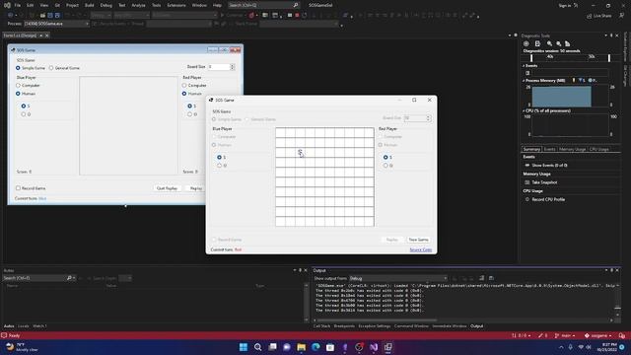Open the Show output from Debug dropdown

[x=398, y=278]
